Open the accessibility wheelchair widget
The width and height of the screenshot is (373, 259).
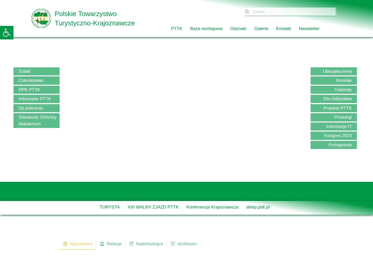point(7,33)
